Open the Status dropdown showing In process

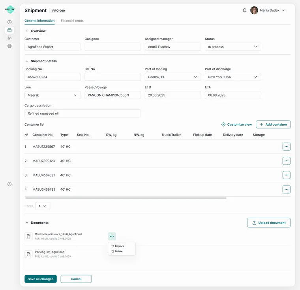233,47
